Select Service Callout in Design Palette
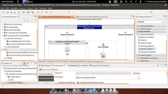 pos(146,49)
